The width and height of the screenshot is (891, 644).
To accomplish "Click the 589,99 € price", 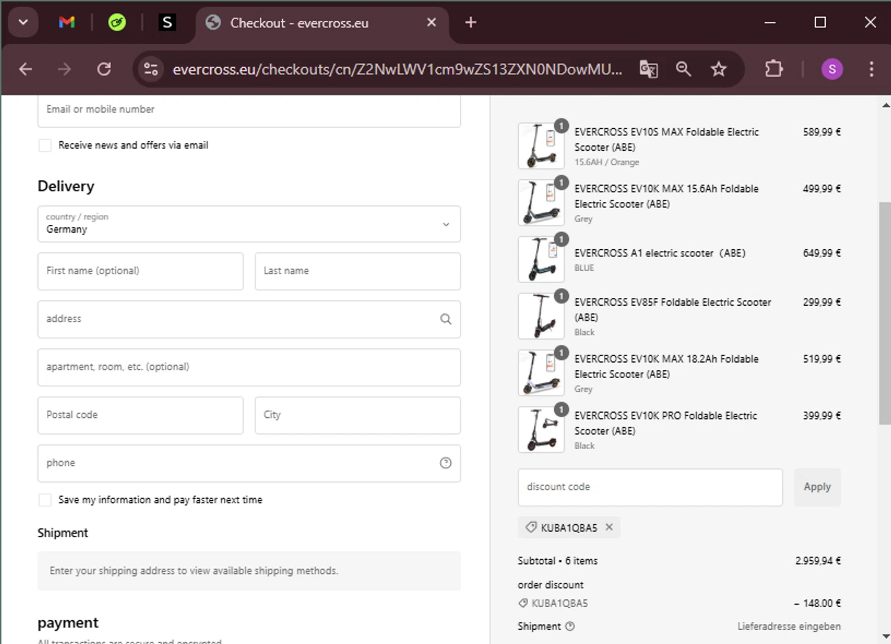I will coord(822,132).
